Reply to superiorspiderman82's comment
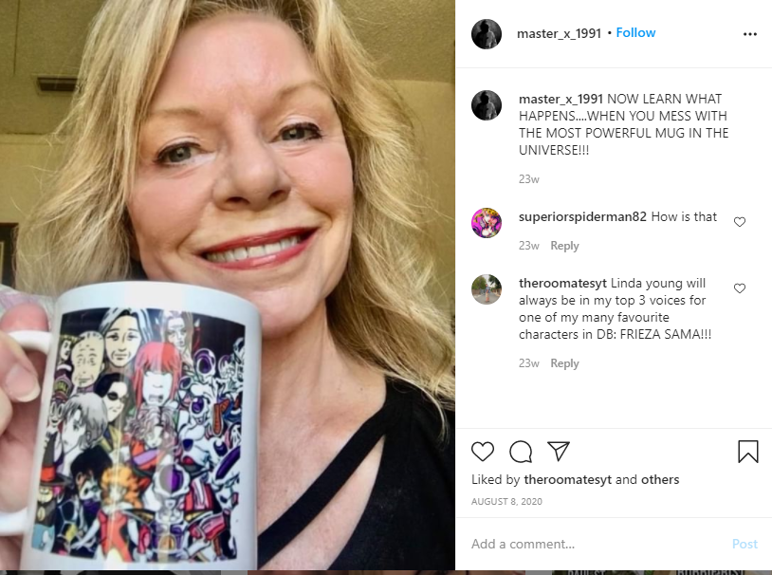Viewport: 772px width, 575px height. tap(564, 246)
